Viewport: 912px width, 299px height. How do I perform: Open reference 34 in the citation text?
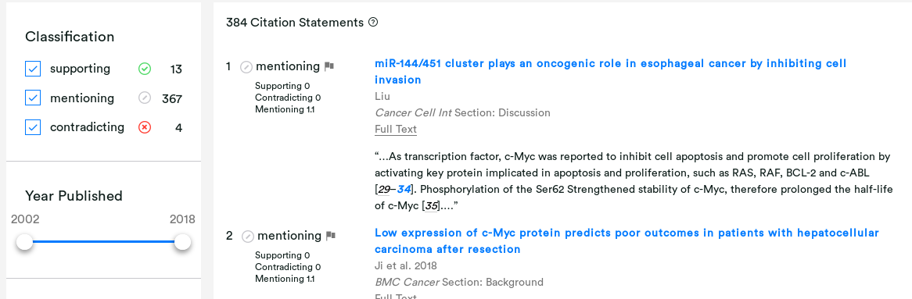point(404,189)
